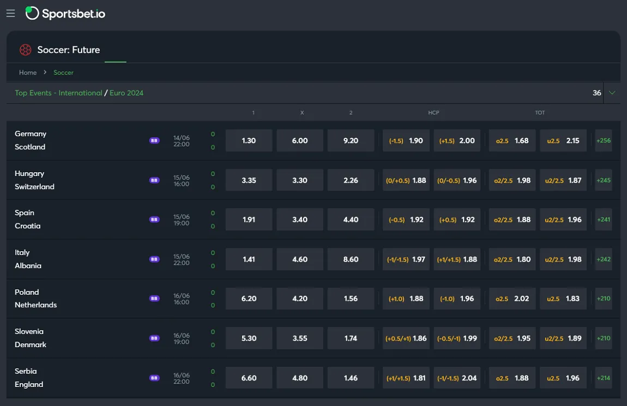The width and height of the screenshot is (627, 406).
Task: Select Germany win odds of 1.30
Action: pyautogui.click(x=249, y=140)
